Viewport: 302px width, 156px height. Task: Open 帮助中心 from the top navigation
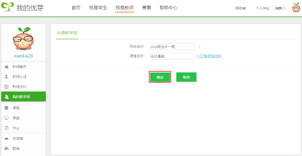click(x=169, y=8)
